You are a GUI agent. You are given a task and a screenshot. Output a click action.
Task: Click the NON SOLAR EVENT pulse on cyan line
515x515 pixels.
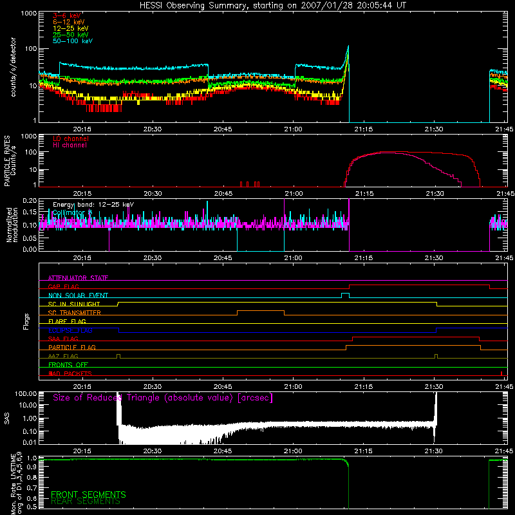click(x=345, y=295)
